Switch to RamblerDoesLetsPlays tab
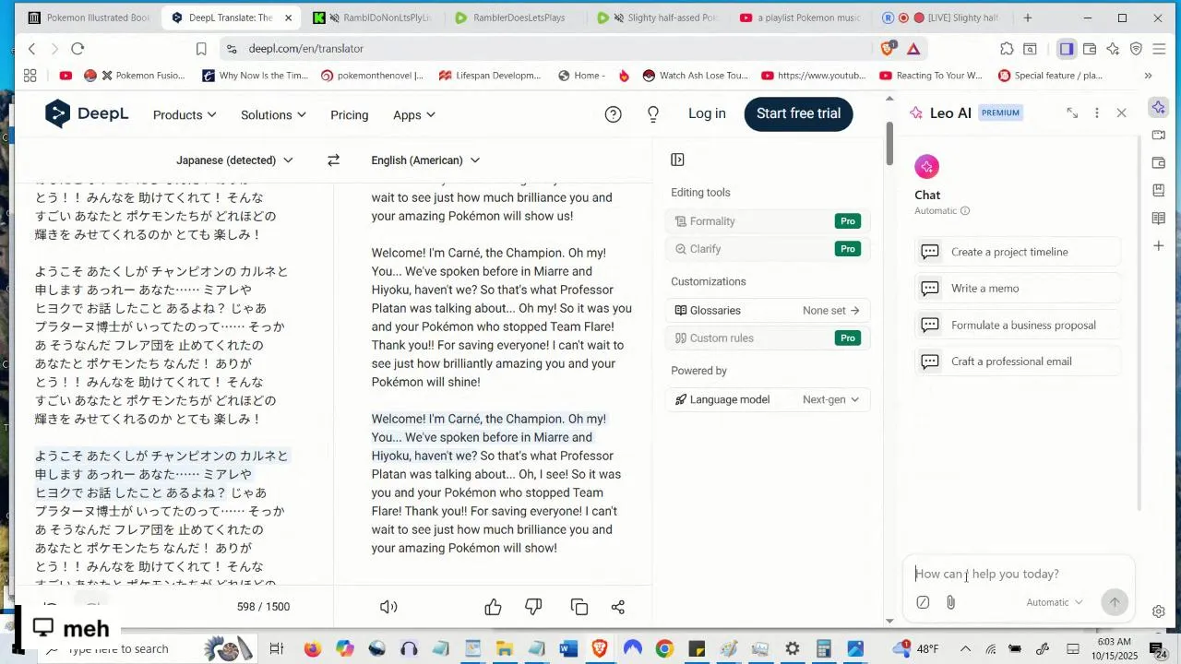Viewport: 1181px width, 664px height. tap(517, 18)
